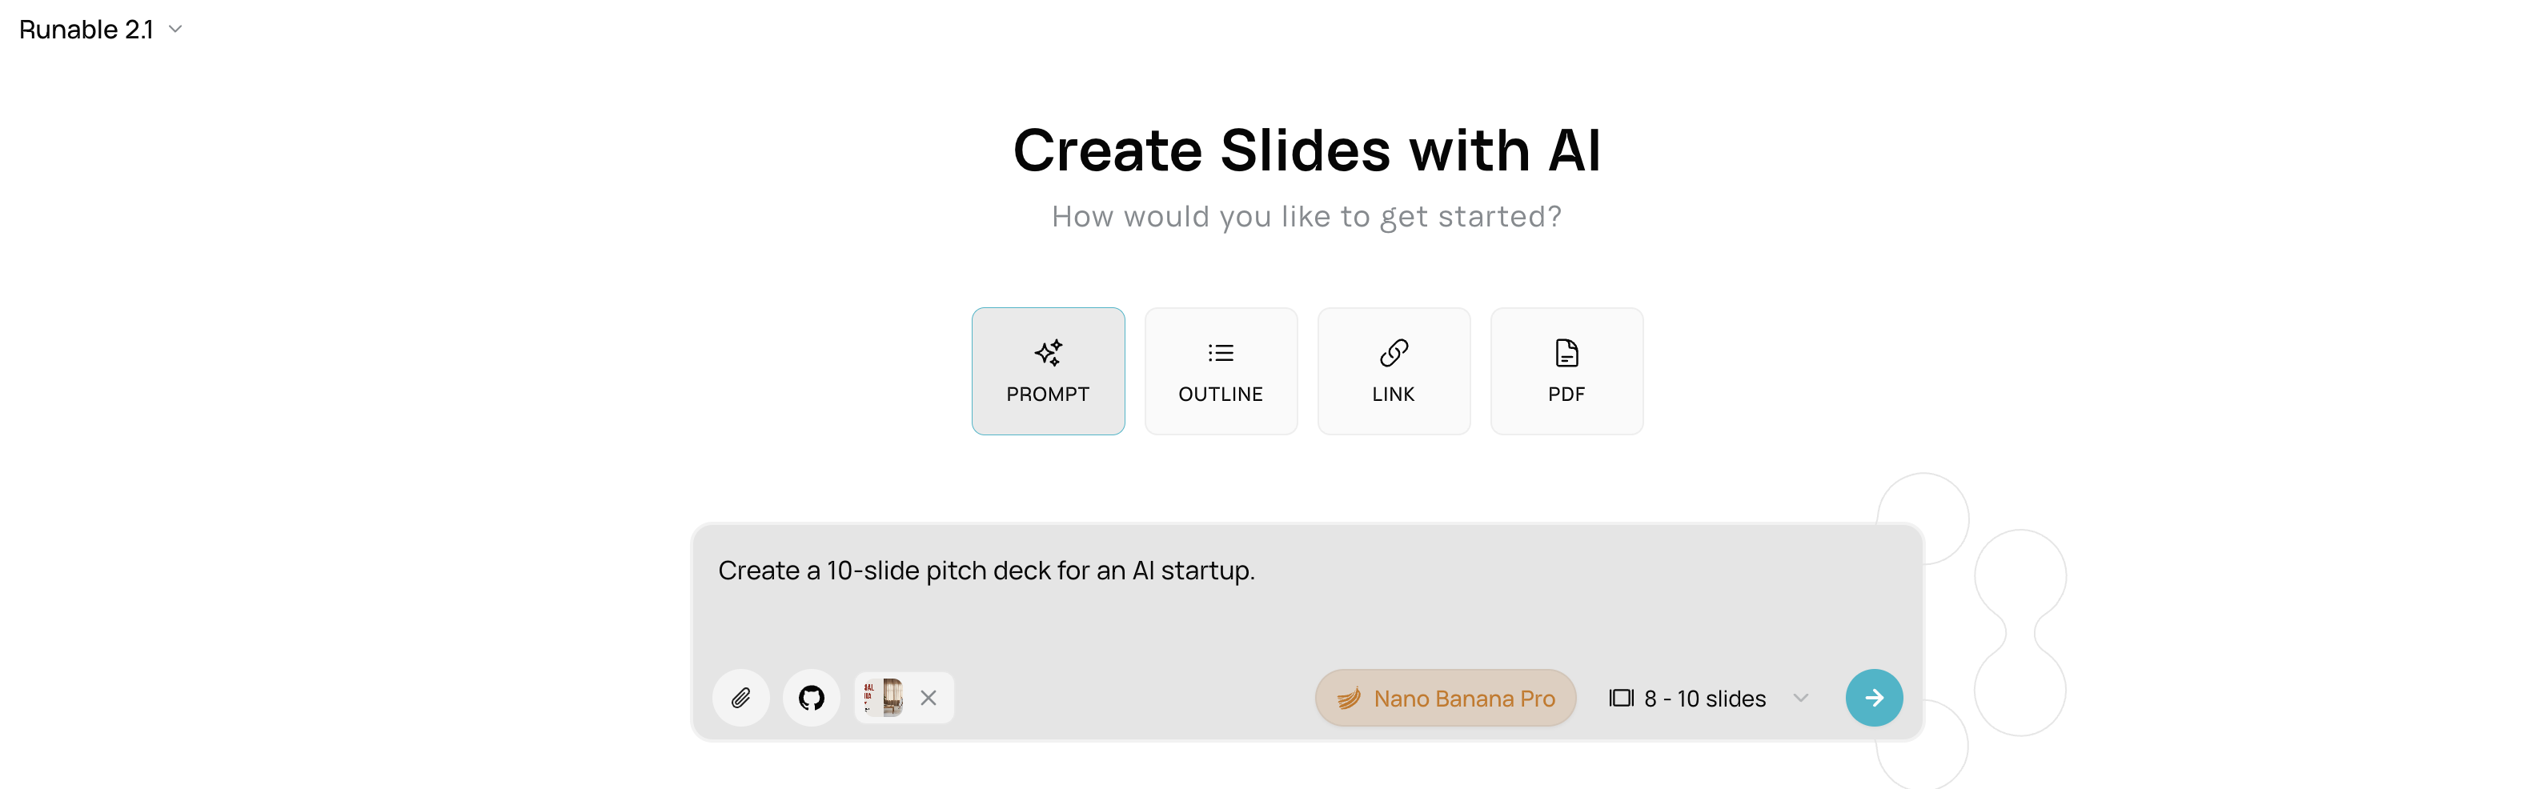Open the Runable 2.1 version selector
Viewport: 2531px width, 789px height.
click(86, 30)
